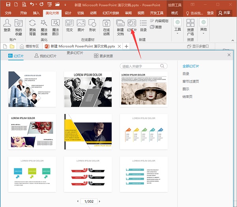Click the 共享 share button

pyautogui.click(x=224, y=13)
